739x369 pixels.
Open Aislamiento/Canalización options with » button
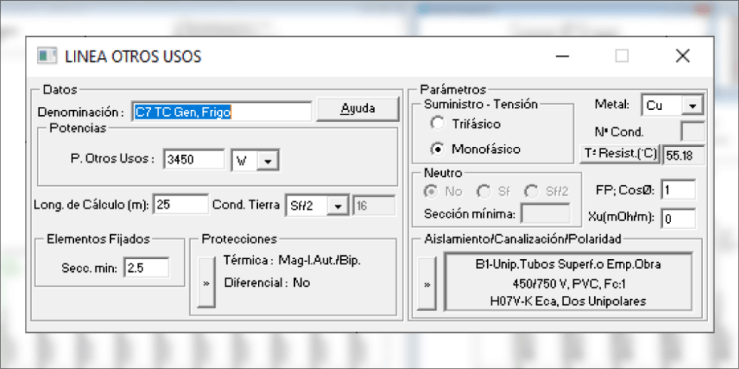point(427,282)
